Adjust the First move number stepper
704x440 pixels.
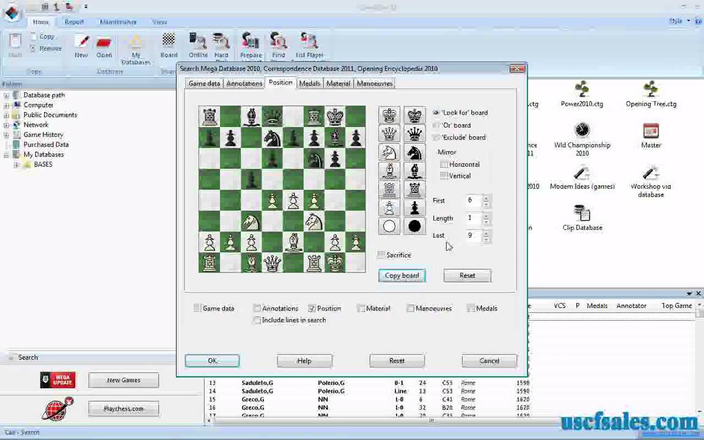tap(486, 200)
